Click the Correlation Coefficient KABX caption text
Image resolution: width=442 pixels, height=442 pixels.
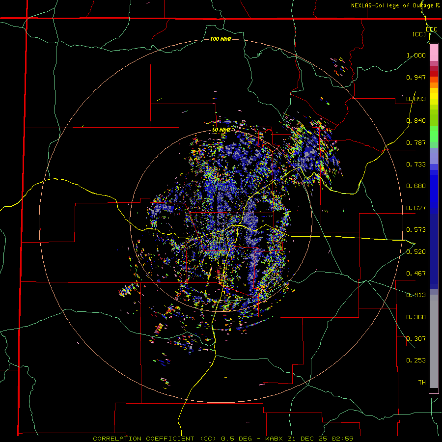coord(223,439)
